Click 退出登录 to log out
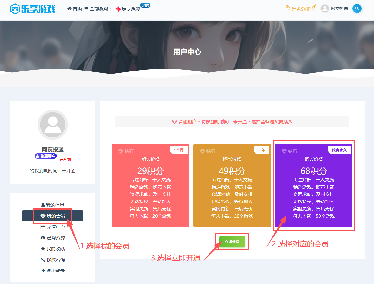Viewport: 374px width, 284px height. tap(53, 270)
